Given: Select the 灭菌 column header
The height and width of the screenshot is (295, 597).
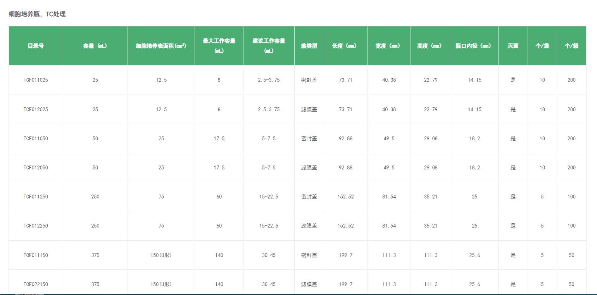Looking at the screenshot, I should 513,46.
